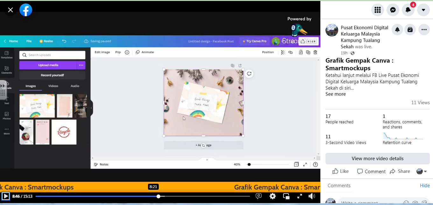Open the Canva File menu
This screenshot has height=205, width=433.
coord(29,41)
